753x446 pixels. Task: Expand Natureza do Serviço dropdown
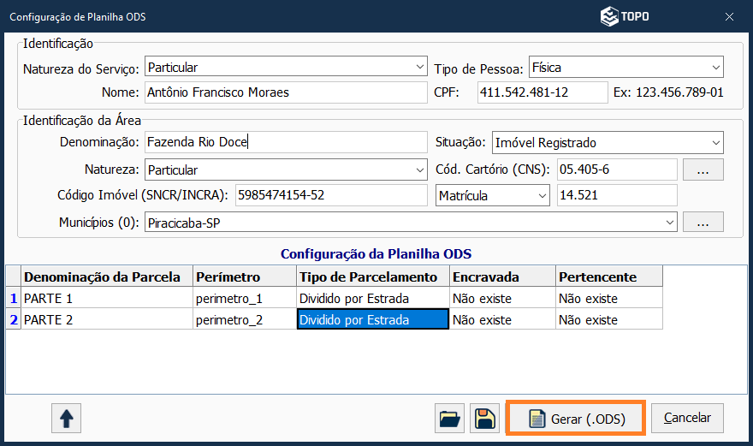point(419,67)
